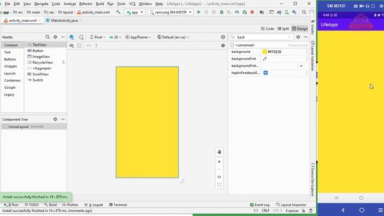The width and height of the screenshot is (384, 216).
Task: Select Buttons category in Palette
Action: (x=10, y=59)
